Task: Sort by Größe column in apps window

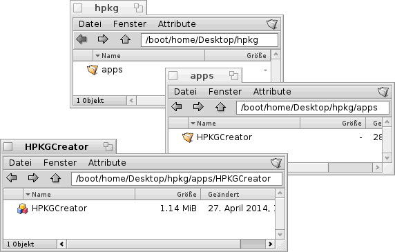Action: point(333,124)
